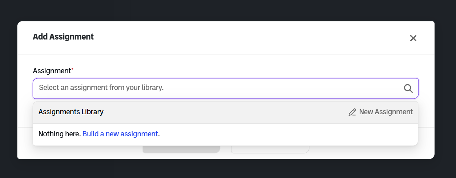Click the Assignment field label
The height and width of the screenshot is (178, 456).
point(52,71)
